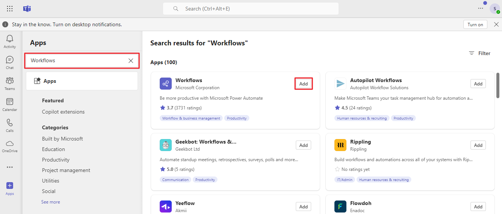The height and width of the screenshot is (214, 502).
Task: Open Chat in the left rail
Action: pyautogui.click(x=10, y=63)
